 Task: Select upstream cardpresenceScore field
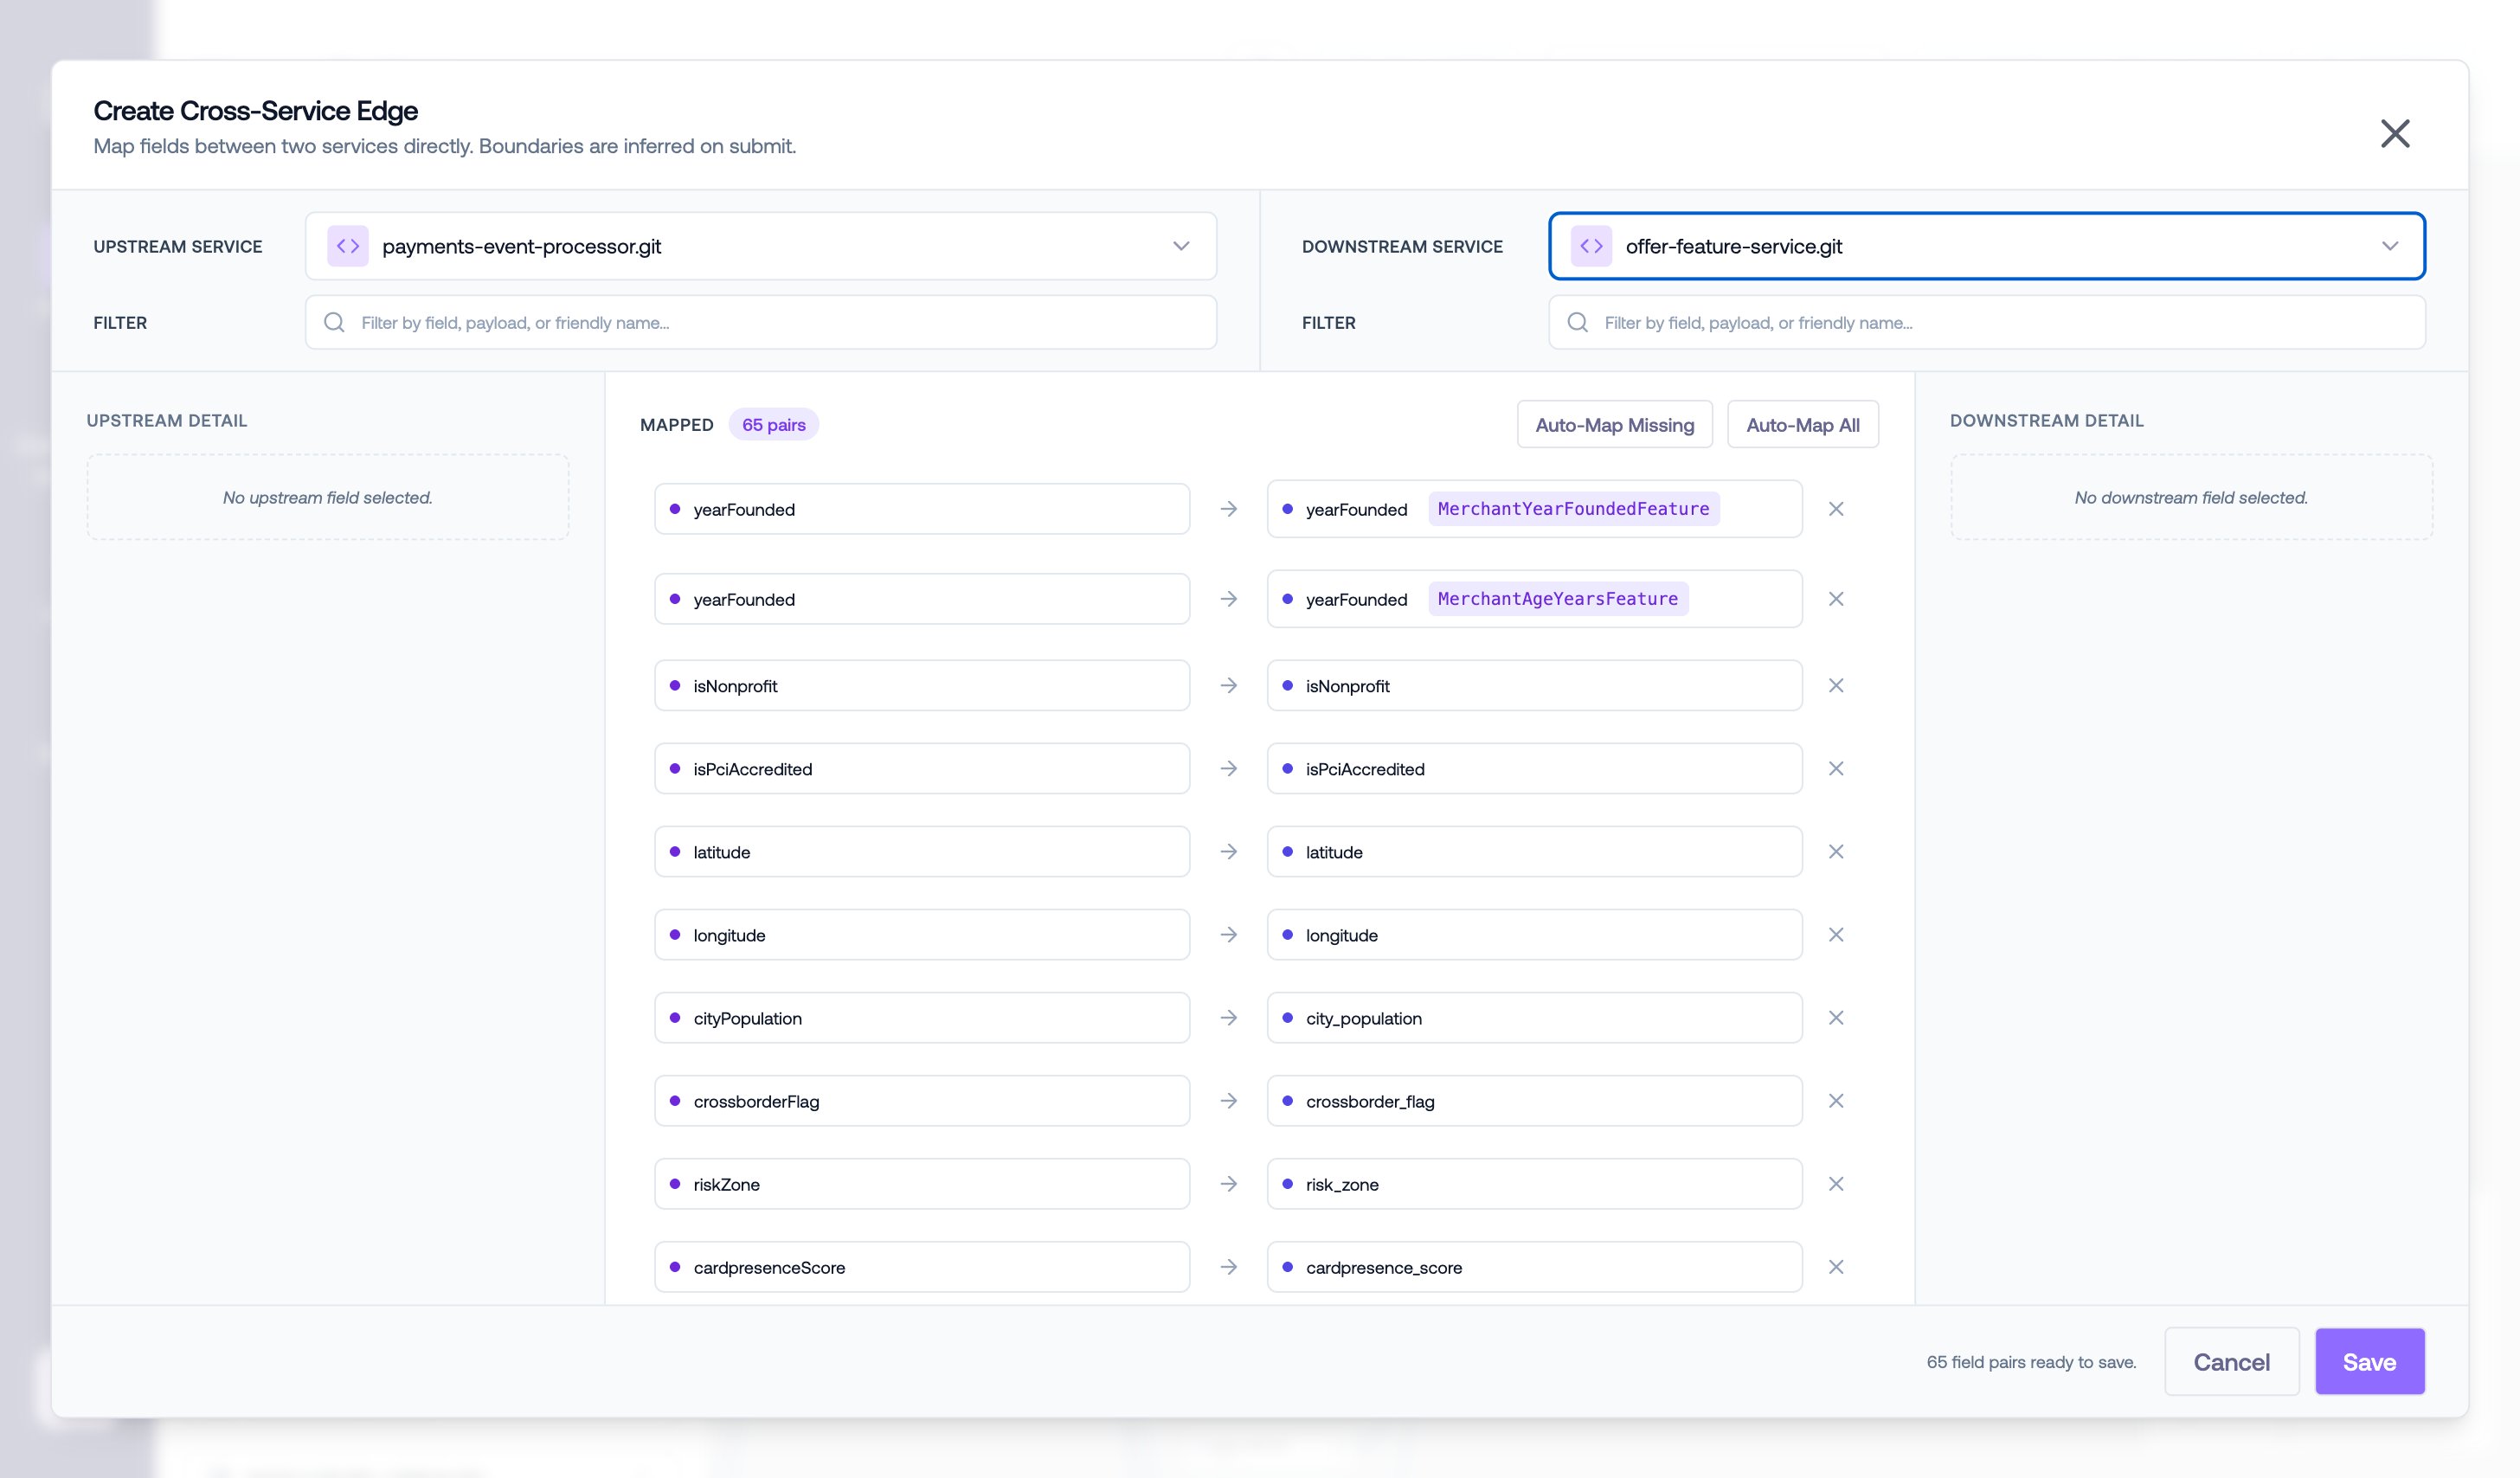click(x=922, y=1267)
